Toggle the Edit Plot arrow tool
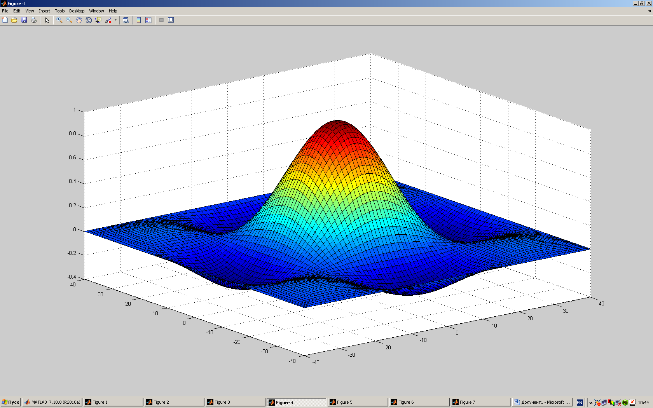The width and height of the screenshot is (653, 408). pyautogui.click(x=47, y=20)
